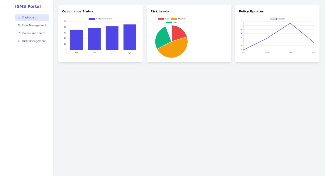Viewport: 336px width, 176px height.
Task: Click the blue legend swatch for Compliance Score
Action: 91,18
